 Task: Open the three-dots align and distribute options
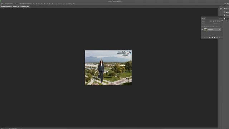coord(56,4)
